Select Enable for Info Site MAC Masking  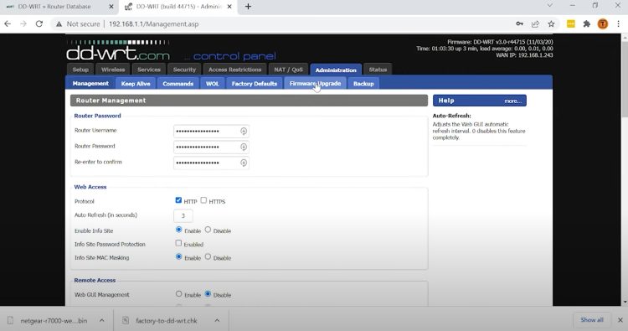178,256
